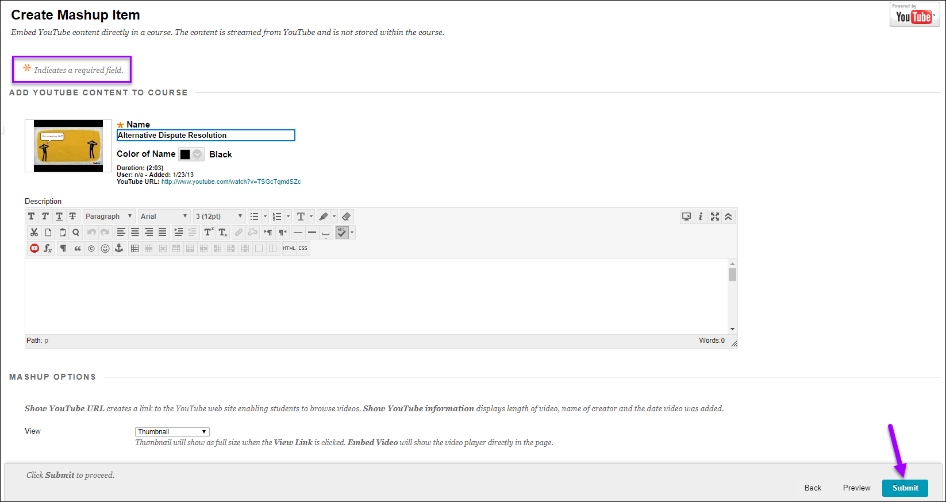Open the Arial font dropdown
This screenshot has height=502, width=946.
(x=164, y=217)
